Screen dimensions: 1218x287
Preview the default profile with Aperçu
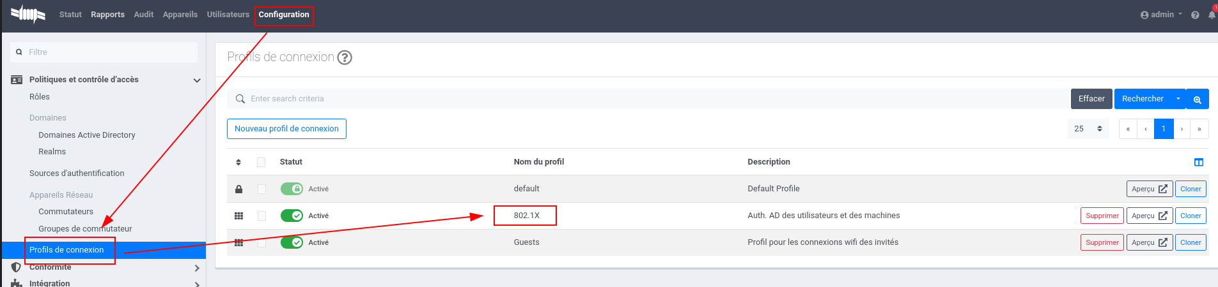pyautogui.click(x=1150, y=189)
